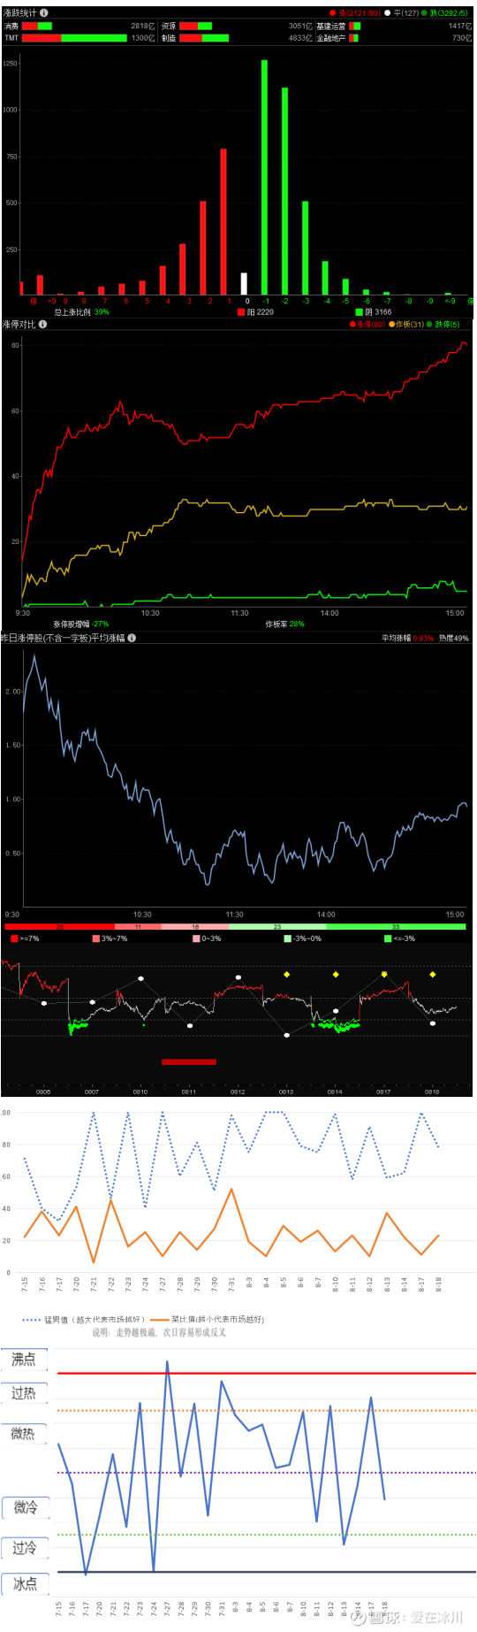This screenshot has width=477, height=1632.
Task: Select the orange 炸板(31) legend marker
Action: point(391,325)
